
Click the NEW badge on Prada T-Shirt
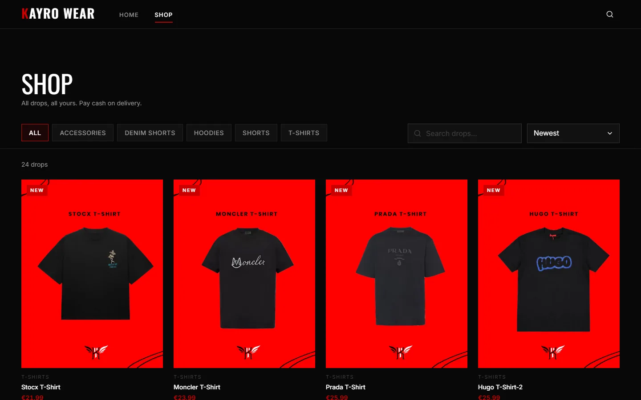(341, 190)
